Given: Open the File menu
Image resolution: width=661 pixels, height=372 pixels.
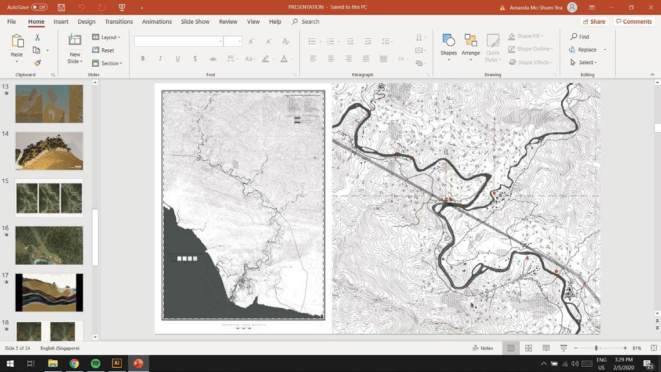Looking at the screenshot, I should tap(12, 21).
